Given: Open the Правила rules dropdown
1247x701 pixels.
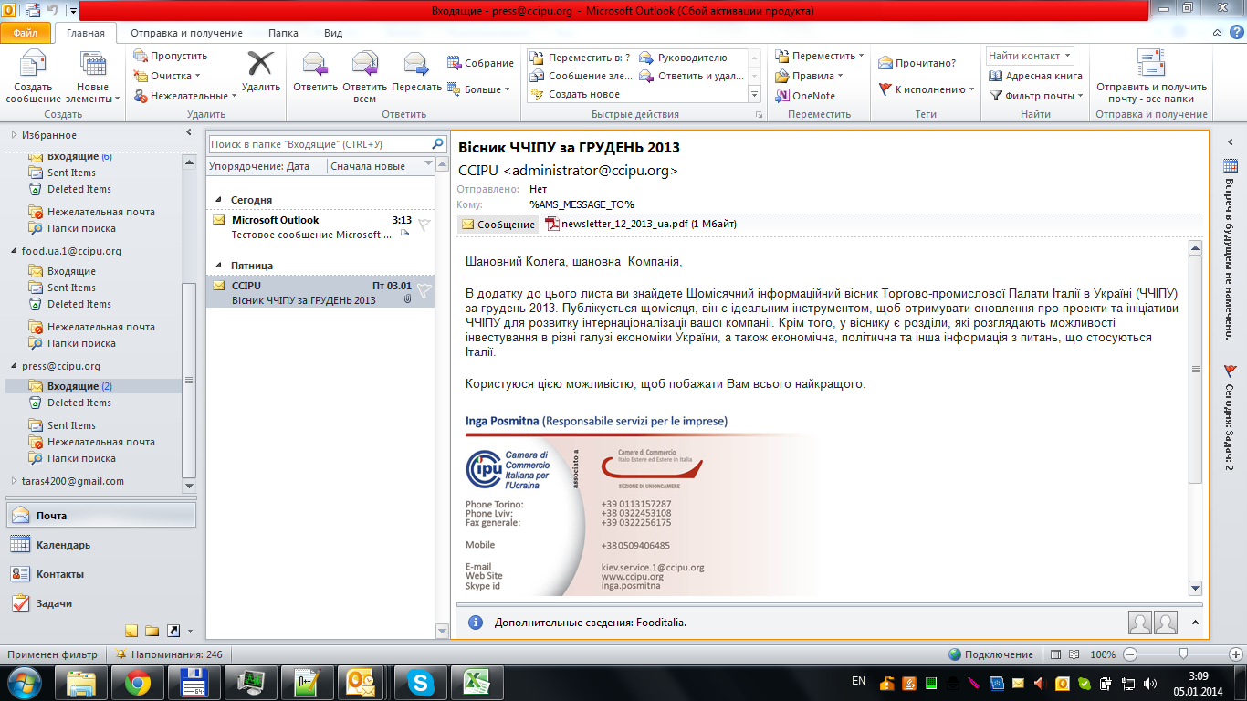Looking at the screenshot, I should (x=810, y=76).
